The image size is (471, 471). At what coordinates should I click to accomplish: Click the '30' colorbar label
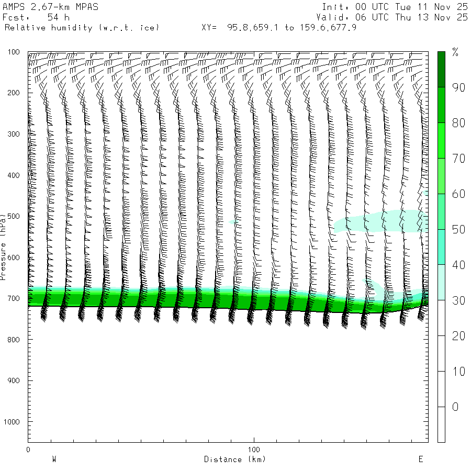pos(458,300)
